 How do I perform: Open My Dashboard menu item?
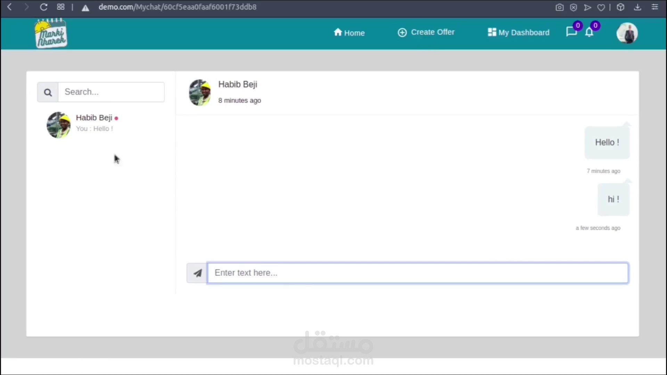click(x=519, y=33)
